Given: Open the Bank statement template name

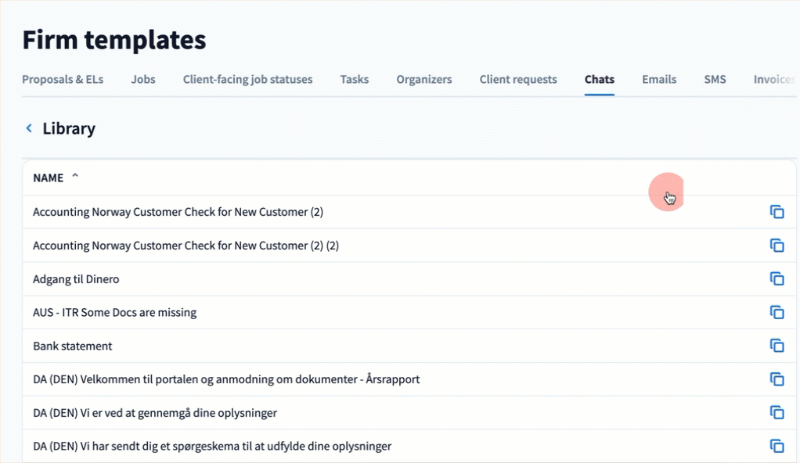Looking at the screenshot, I should [73, 346].
